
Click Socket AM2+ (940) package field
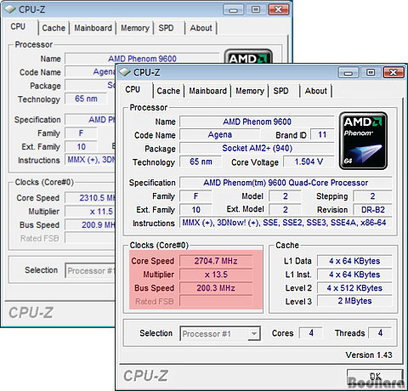(x=257, y=148)
